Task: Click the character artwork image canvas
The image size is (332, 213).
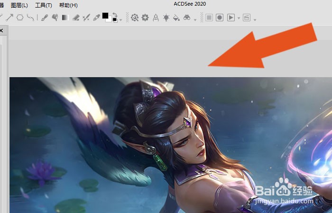Action: (171, 145)
